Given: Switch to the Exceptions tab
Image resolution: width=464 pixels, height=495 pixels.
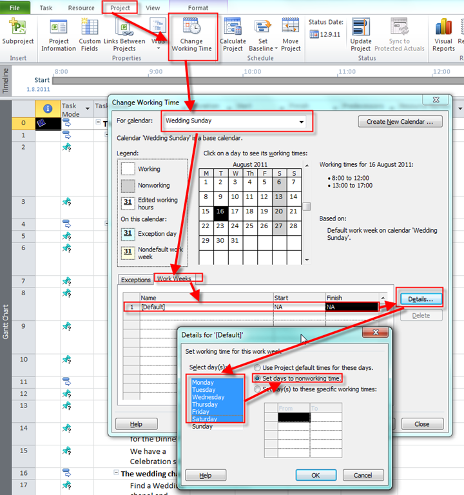Looking at the screenshot, I should pyautogui.click(x=135, y=280).
